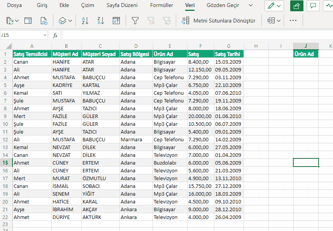The height and width of the screenshot is (231, 333).
Task: Click the green share button
Action: (x=296, y=6)
